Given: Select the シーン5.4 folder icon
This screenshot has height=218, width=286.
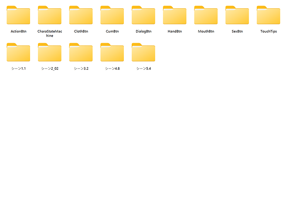Looking at the screenshot, I should point(143,52).
